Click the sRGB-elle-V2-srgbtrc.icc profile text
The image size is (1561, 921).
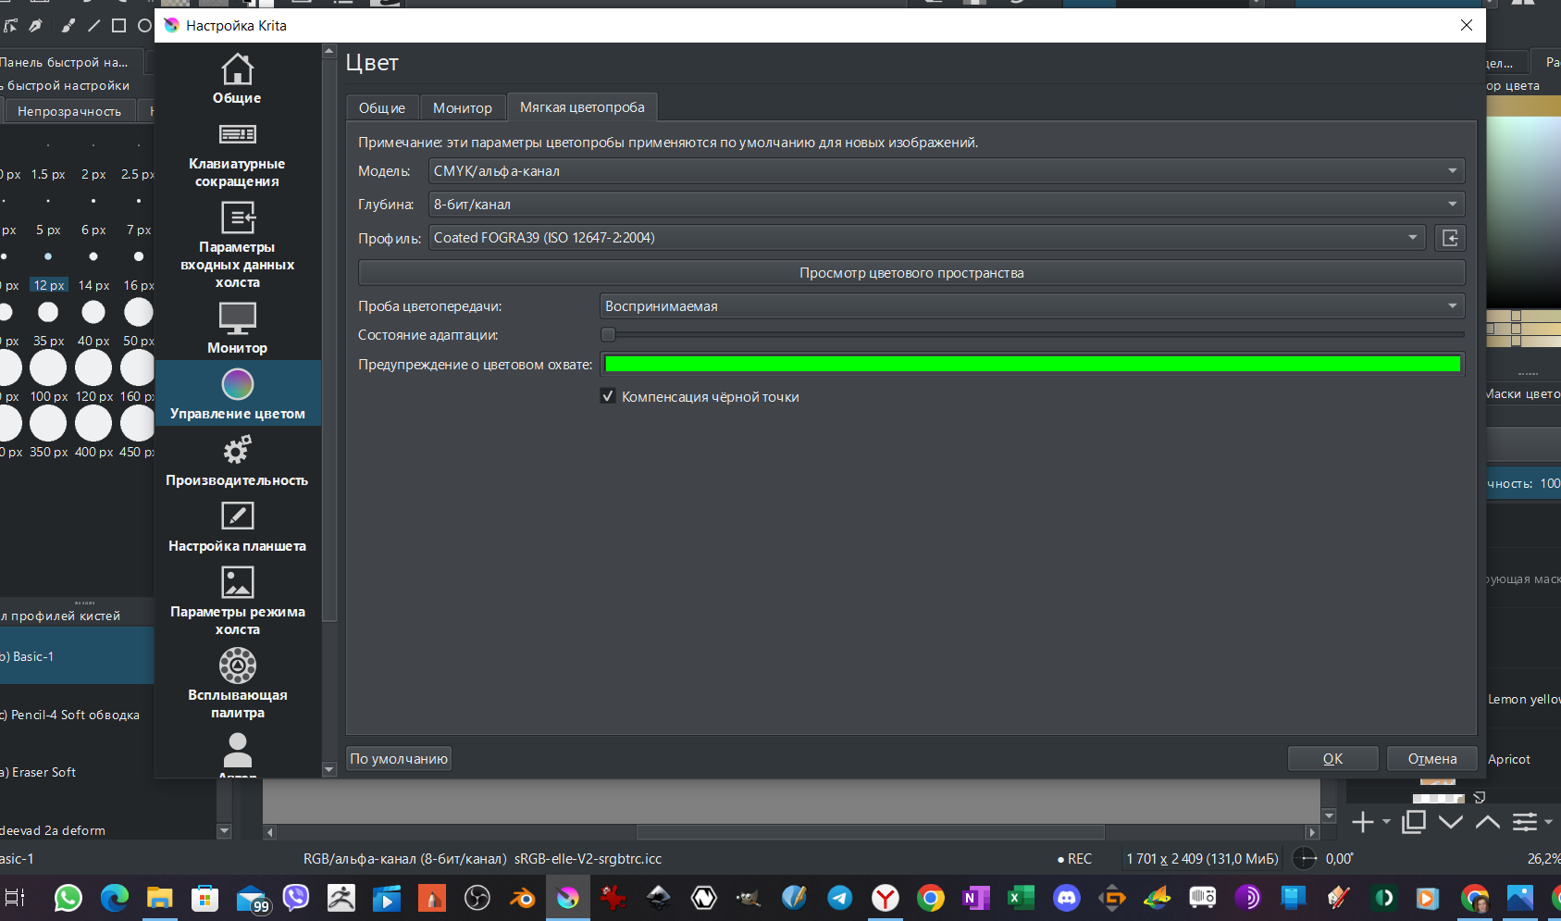[x=588, y=859]
